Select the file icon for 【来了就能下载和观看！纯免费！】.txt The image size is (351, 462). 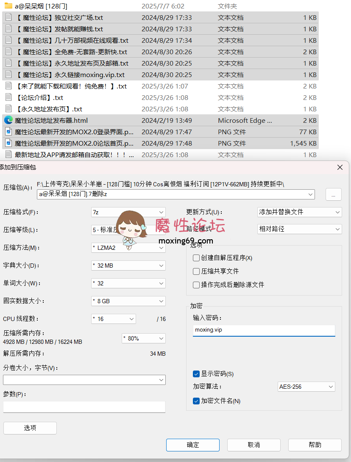click(8, 86)
